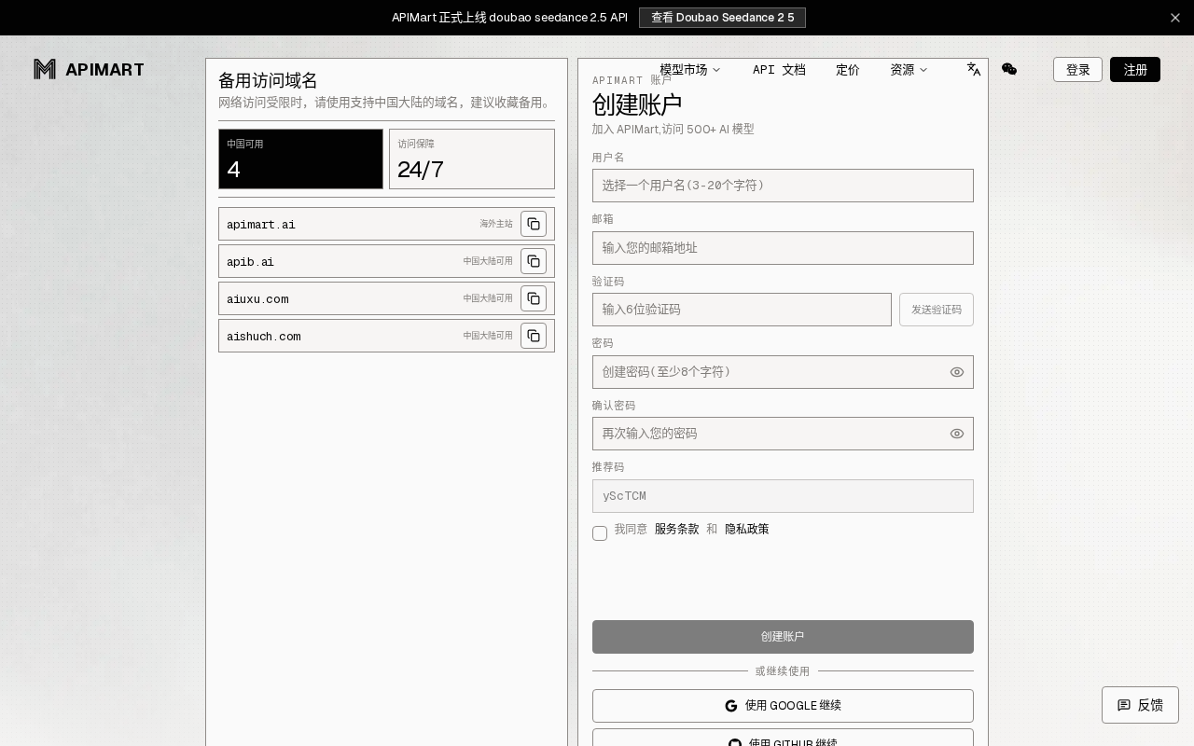
Task: Dismiss the top announcement banner
Action: point(1175,18)
